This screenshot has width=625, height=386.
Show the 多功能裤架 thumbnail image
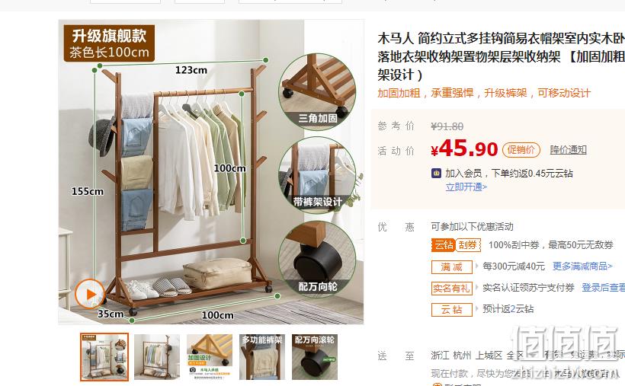pos(262,357)
